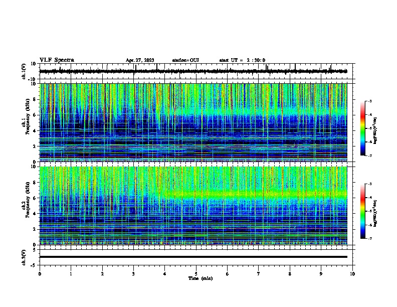Click the "station=OUI" label
The image size is (397, 307).
click(x=185, y=60)
